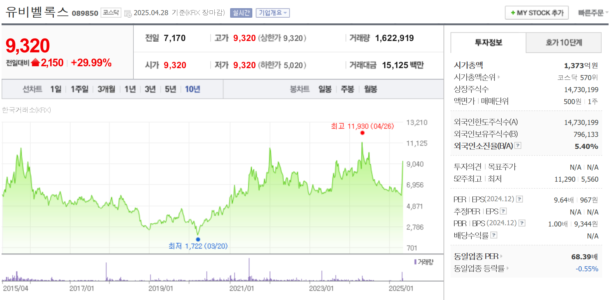Click the 코스닥 570위 ranking text

tap(578, 77)
